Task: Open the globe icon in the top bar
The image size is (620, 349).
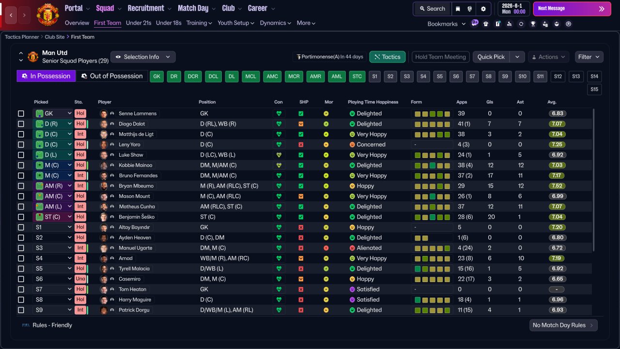Action: [470, 9]
